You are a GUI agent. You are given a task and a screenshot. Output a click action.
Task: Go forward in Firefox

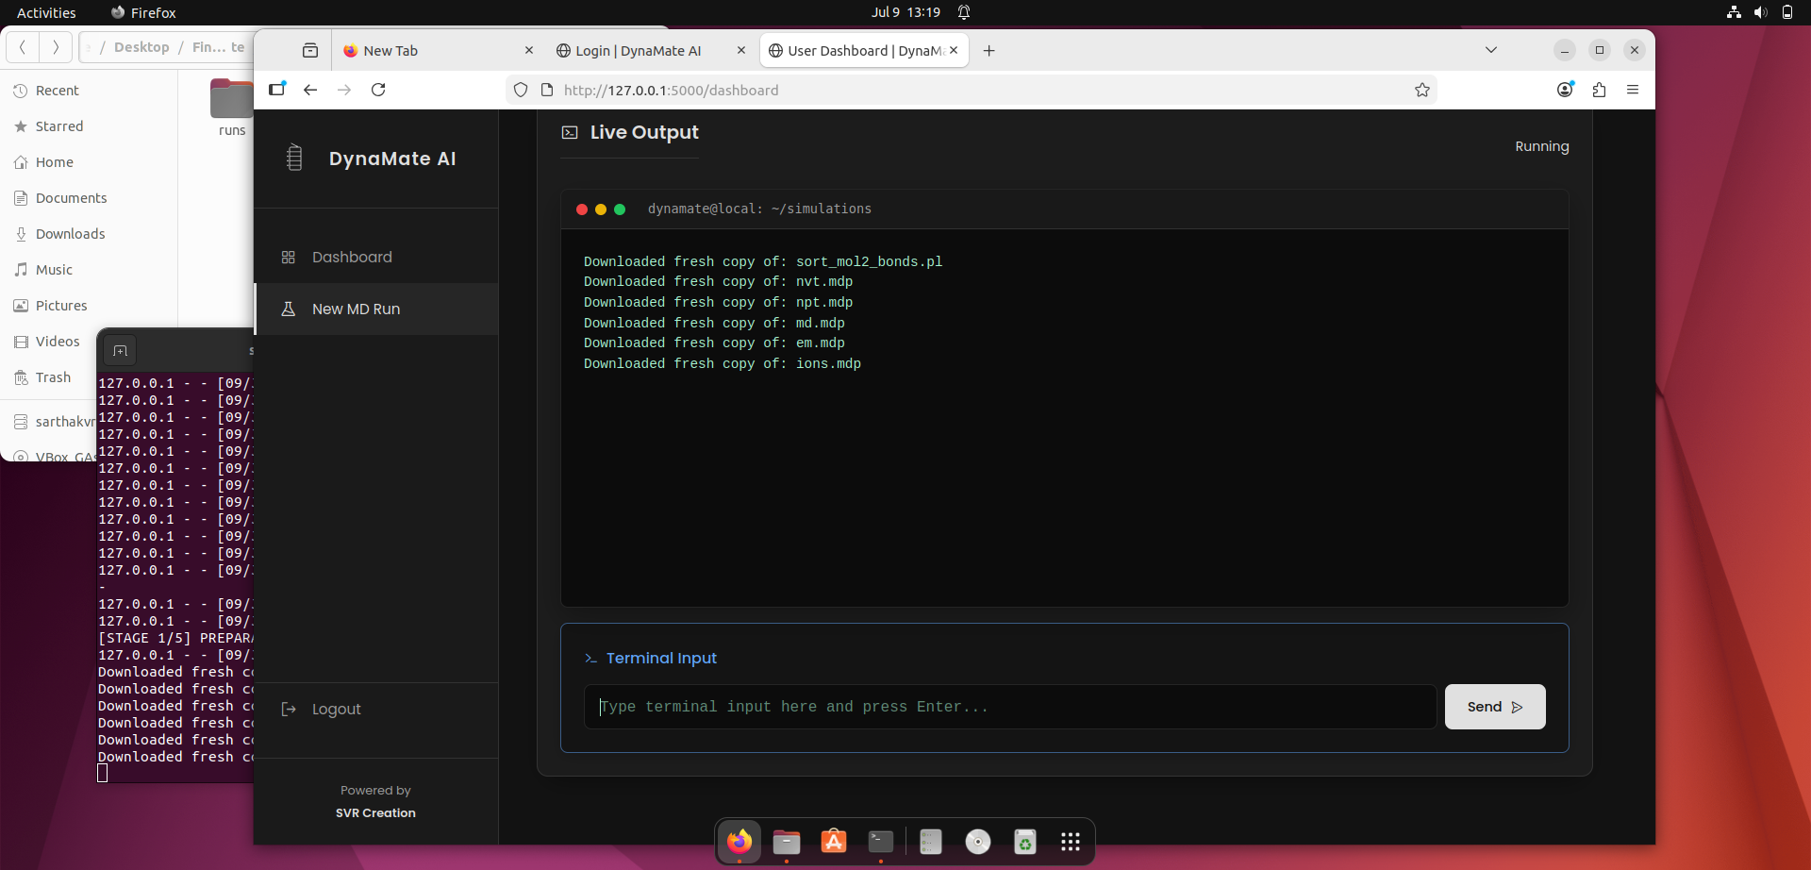point(344,90)
